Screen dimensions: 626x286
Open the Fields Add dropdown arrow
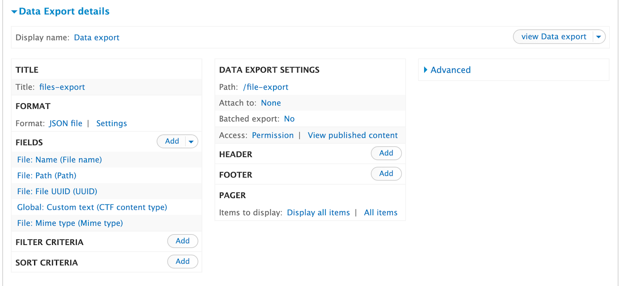click(191, 142)
